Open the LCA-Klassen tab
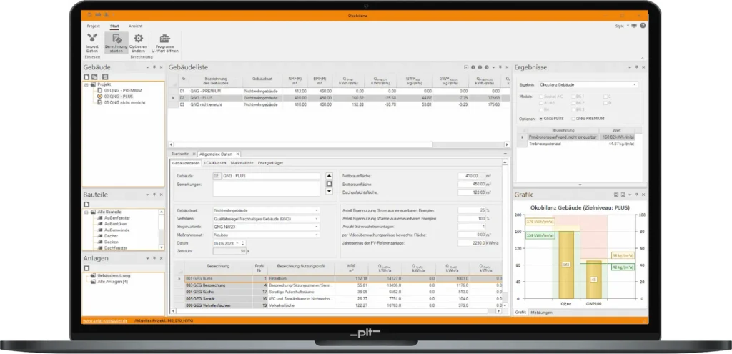The width and height of the screenshot is (732, 354). pyautogui.click(x=215, y=163)
